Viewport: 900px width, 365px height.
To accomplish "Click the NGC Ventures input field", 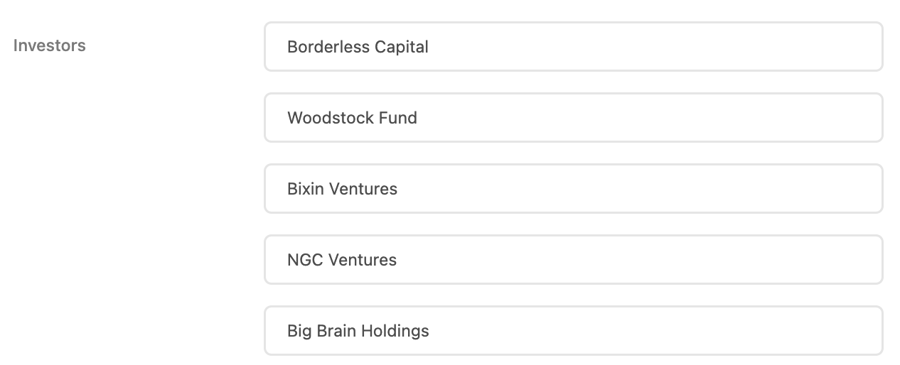I will click(x=573, y=260).
